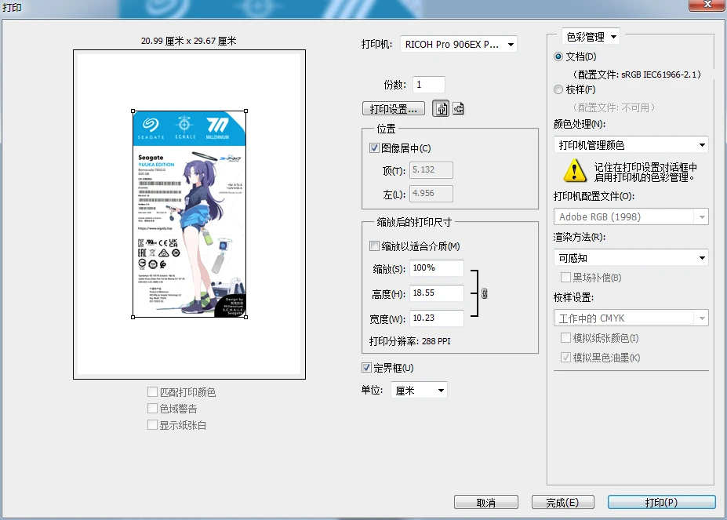Enable 匹配打印颜色 checkbox
The height and width of the screenshot is (520, 727).
tap(152, 392)
